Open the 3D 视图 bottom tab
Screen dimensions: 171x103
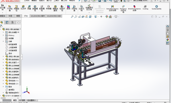(22, 100)
